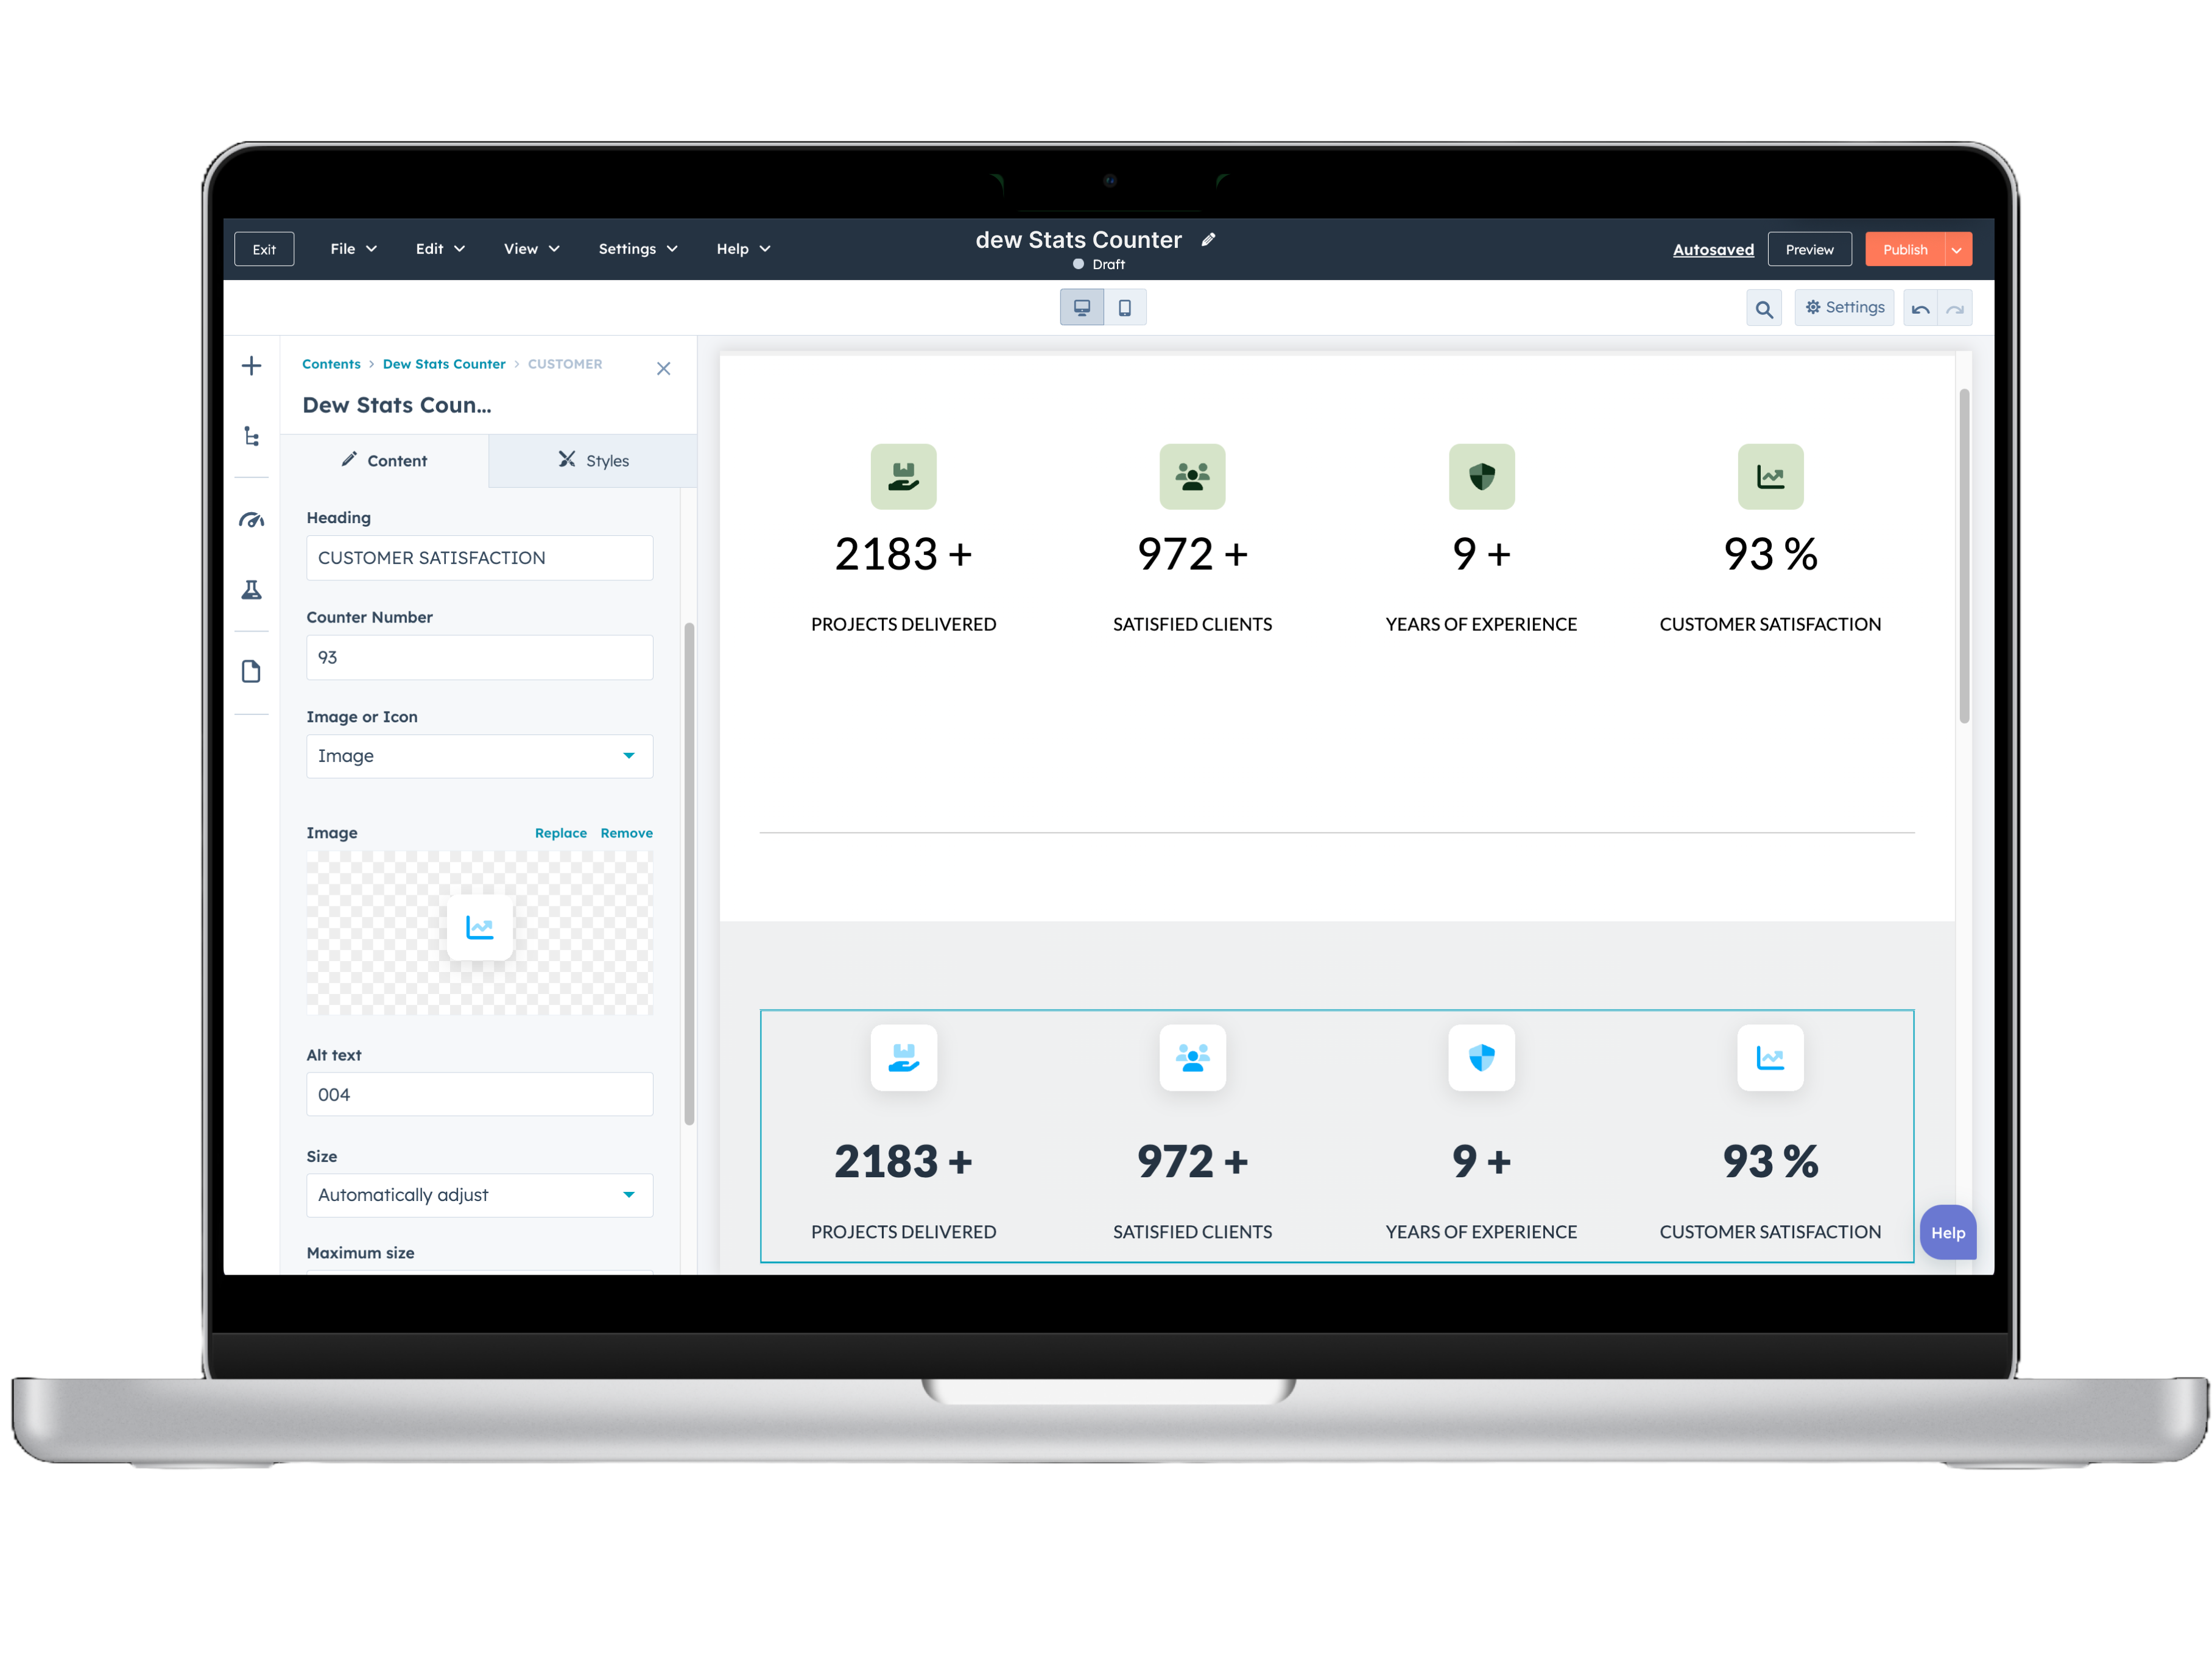Click the add module plus icon
The height and width of the screenshot is (1659, 2212).
point(252,366)
